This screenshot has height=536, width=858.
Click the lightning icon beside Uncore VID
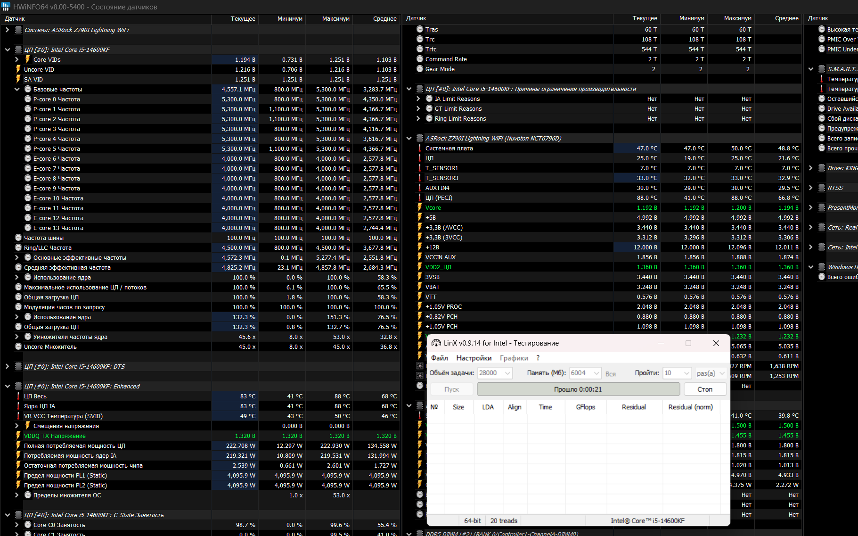tap(18, 69)
